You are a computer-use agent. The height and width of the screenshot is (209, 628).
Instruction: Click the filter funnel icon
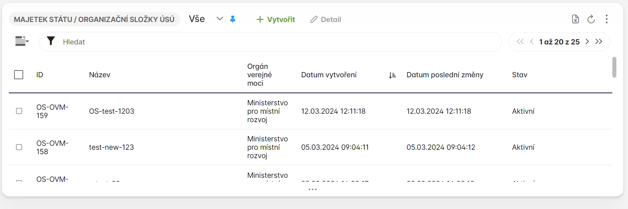click(x=51, y=41)
